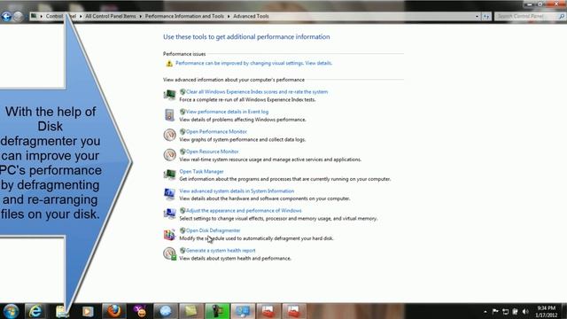567x319 pixels.
Task: Click the Disk Defragmenter colored blocks icon
Action: pyautogui.click(x=169, y=235)
